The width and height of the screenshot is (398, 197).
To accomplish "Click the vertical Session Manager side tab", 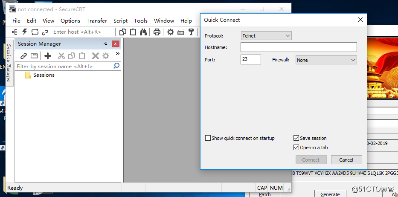I will point(9,63).
